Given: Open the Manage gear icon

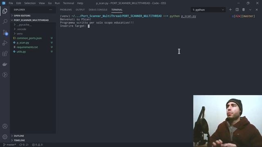Looking at the screenshot, I should coord(5,137).
